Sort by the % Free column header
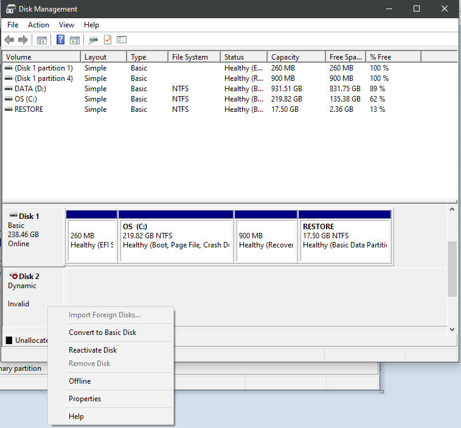Viewport: 461px width, 428px height. click(393, 57)
